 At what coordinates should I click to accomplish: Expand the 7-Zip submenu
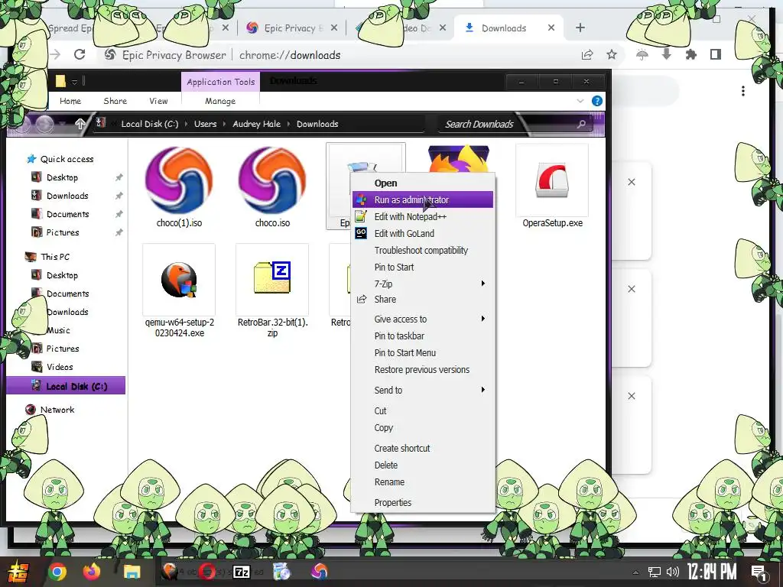(422, 284)
